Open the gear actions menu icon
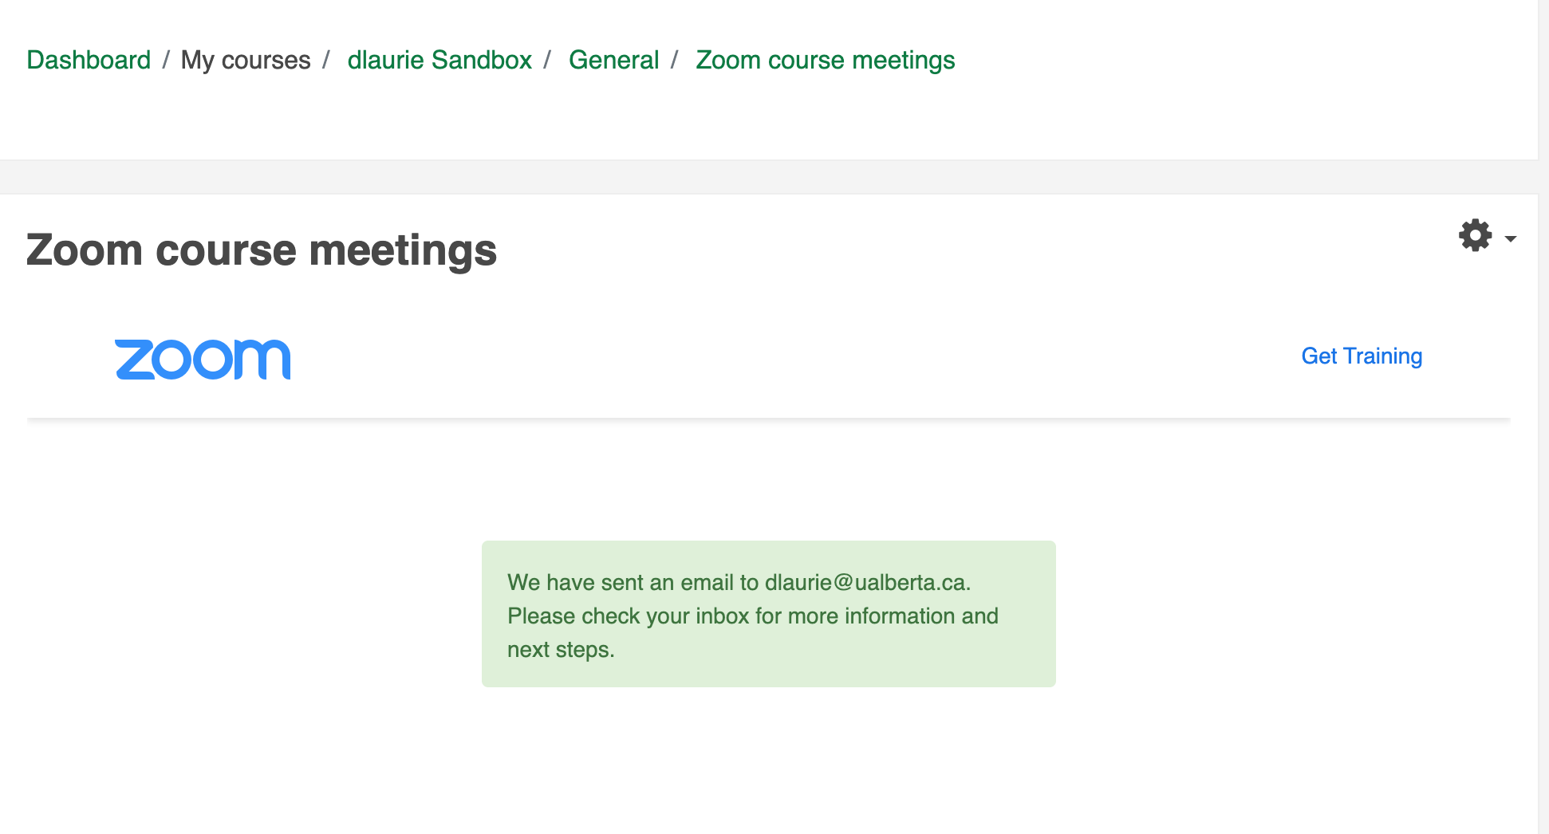This screenshot has height=834, width=1549. tap(1475, 235)
